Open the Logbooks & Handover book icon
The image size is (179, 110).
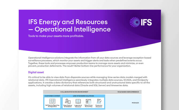[79, 101]
